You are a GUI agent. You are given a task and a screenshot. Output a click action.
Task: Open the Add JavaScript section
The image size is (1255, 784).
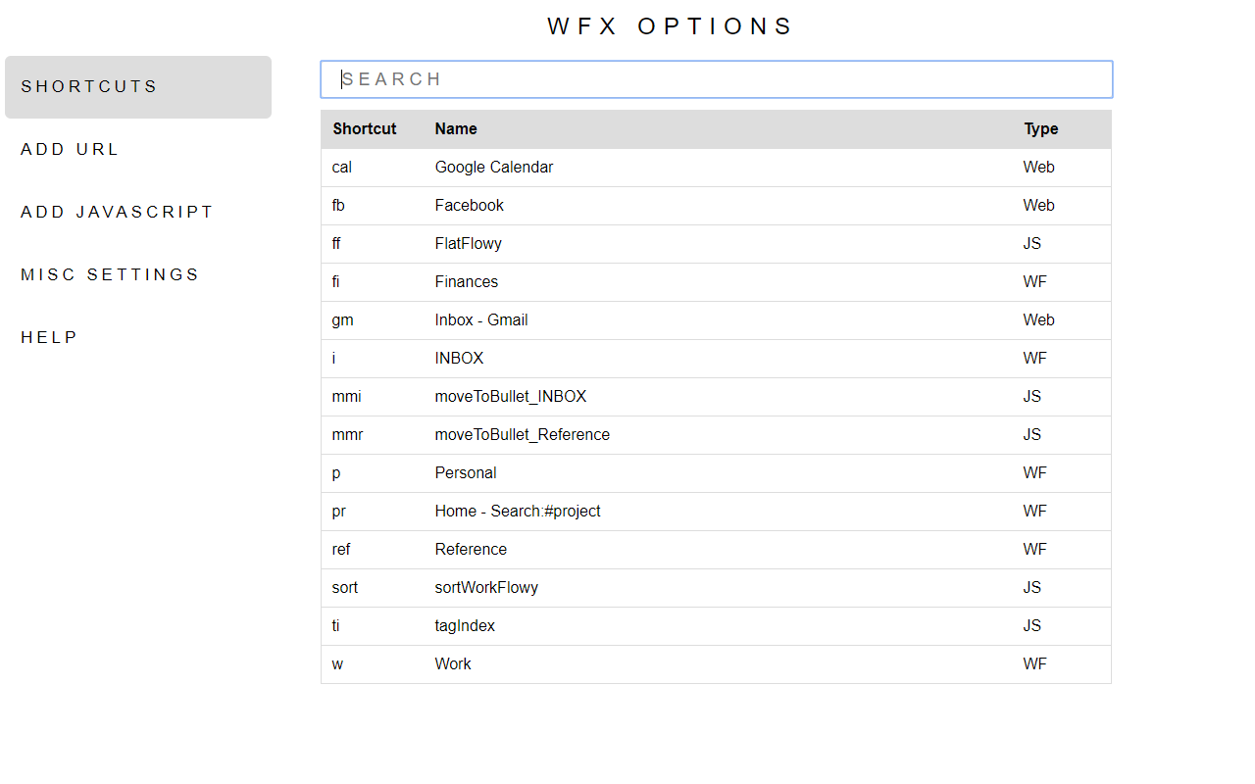[x=117, y=213]
